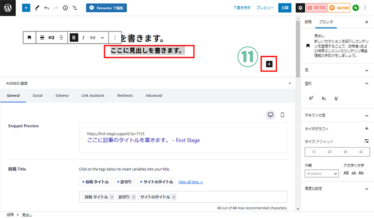The width and height of the screenshot is (374, 218).
Task: Insert a link using the link icon
Action: pos(93,38)
